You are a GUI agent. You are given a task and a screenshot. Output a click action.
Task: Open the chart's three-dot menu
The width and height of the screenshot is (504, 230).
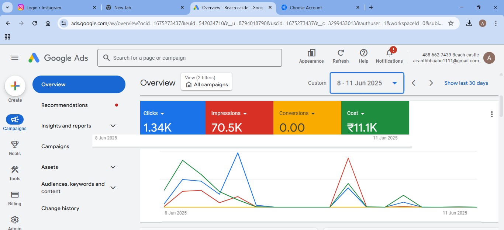(x=491, y=114)
